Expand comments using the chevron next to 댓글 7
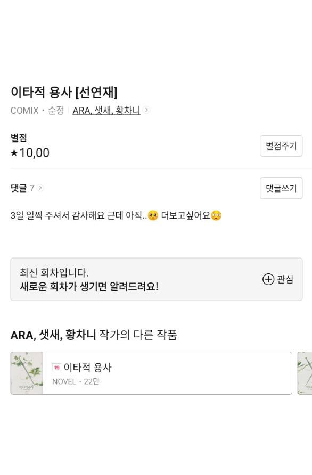This screenshot has width=312, height=475. pos(40,188)
